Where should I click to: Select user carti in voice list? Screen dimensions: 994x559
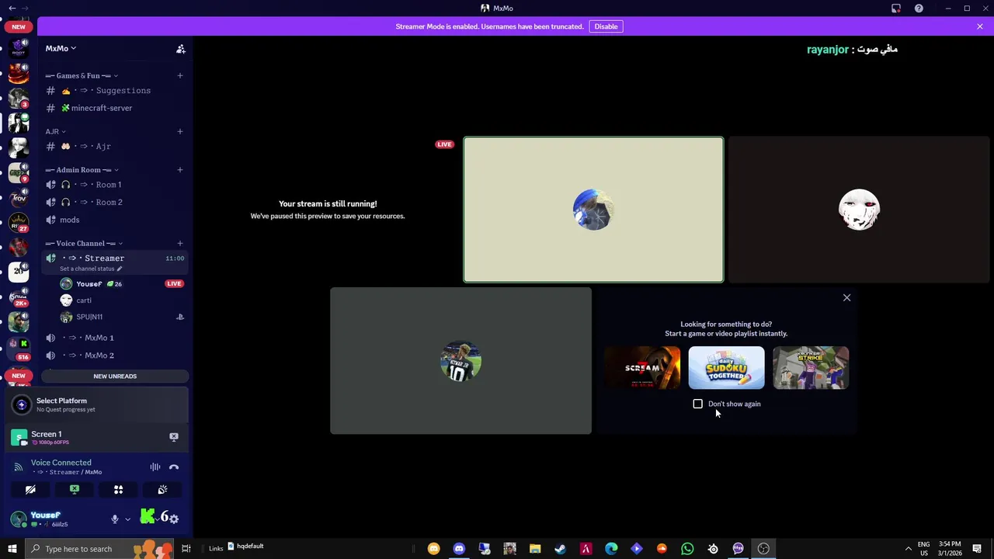(x=123, y=300)
